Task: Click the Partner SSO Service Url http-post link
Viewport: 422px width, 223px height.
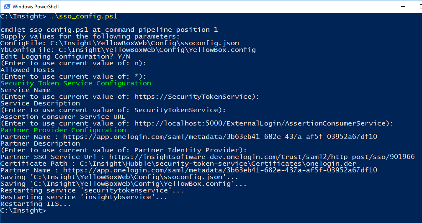Action: [x=262, y=157]
